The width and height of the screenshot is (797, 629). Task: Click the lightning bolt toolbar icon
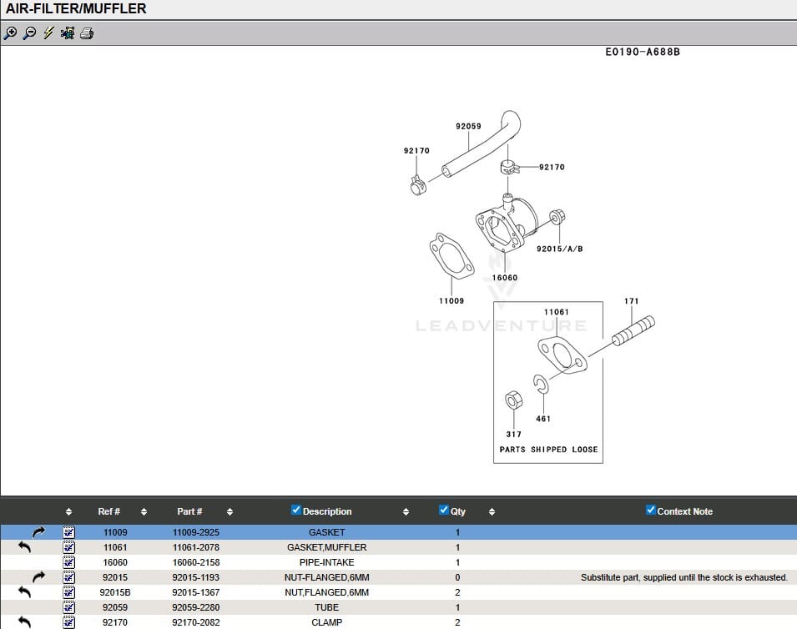click(47, 33)
